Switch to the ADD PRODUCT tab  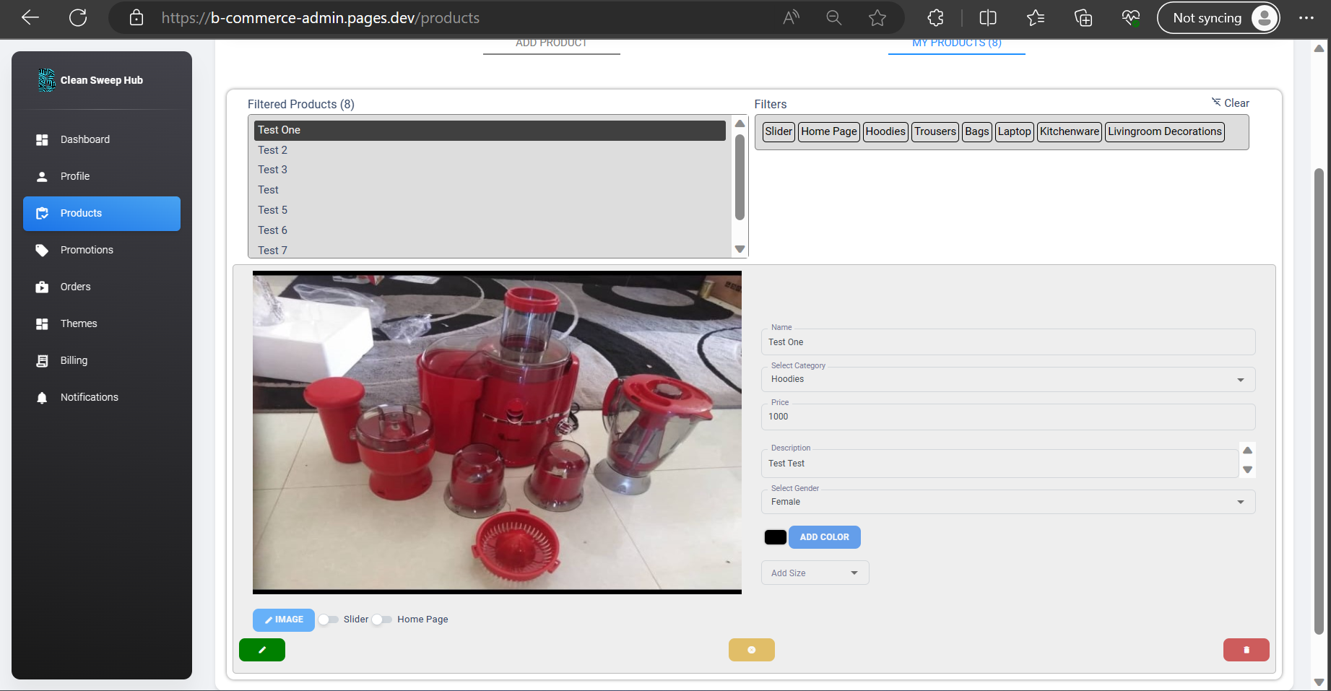(551, 42)
